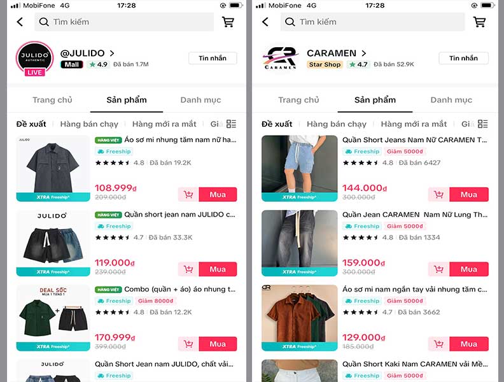Screen dimensions: 504x382
Task: Buy the 170.999đ combo with Mua
Action: click(x=218, y=344)
